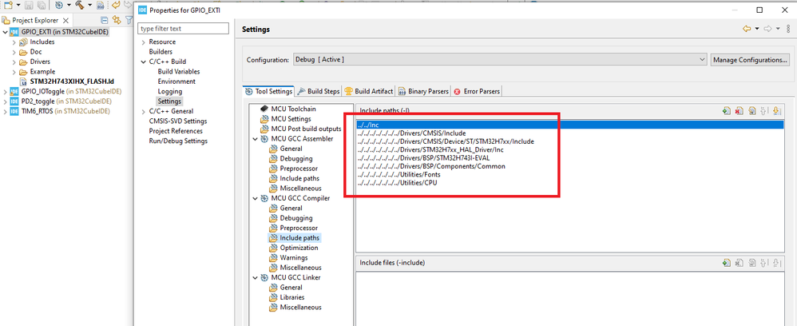797x326 pixels.
Task: Collapse the MCU GCC Linker node
Action: [x=256, y=278]
